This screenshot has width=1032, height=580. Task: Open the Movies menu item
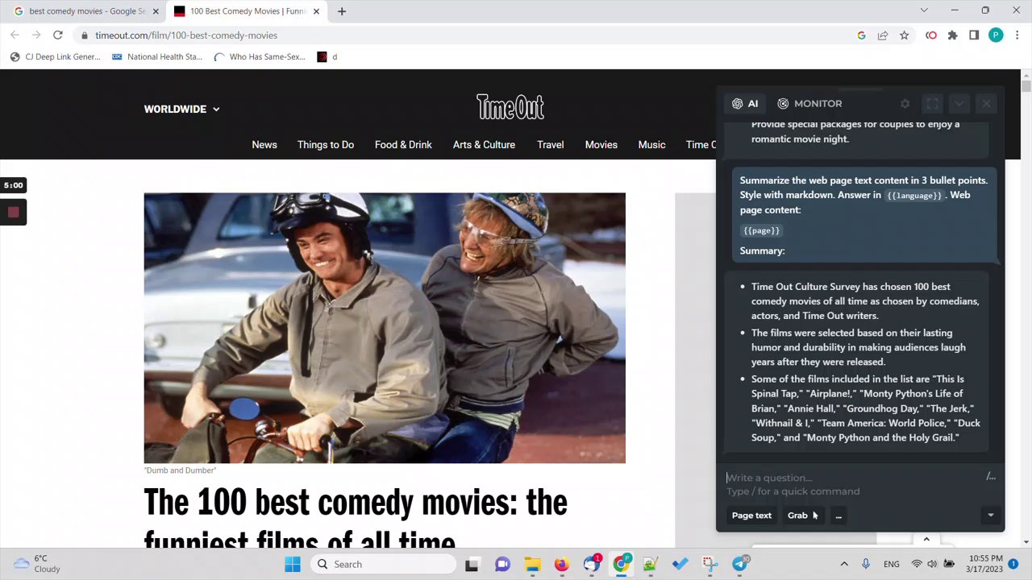pos(601,145)
